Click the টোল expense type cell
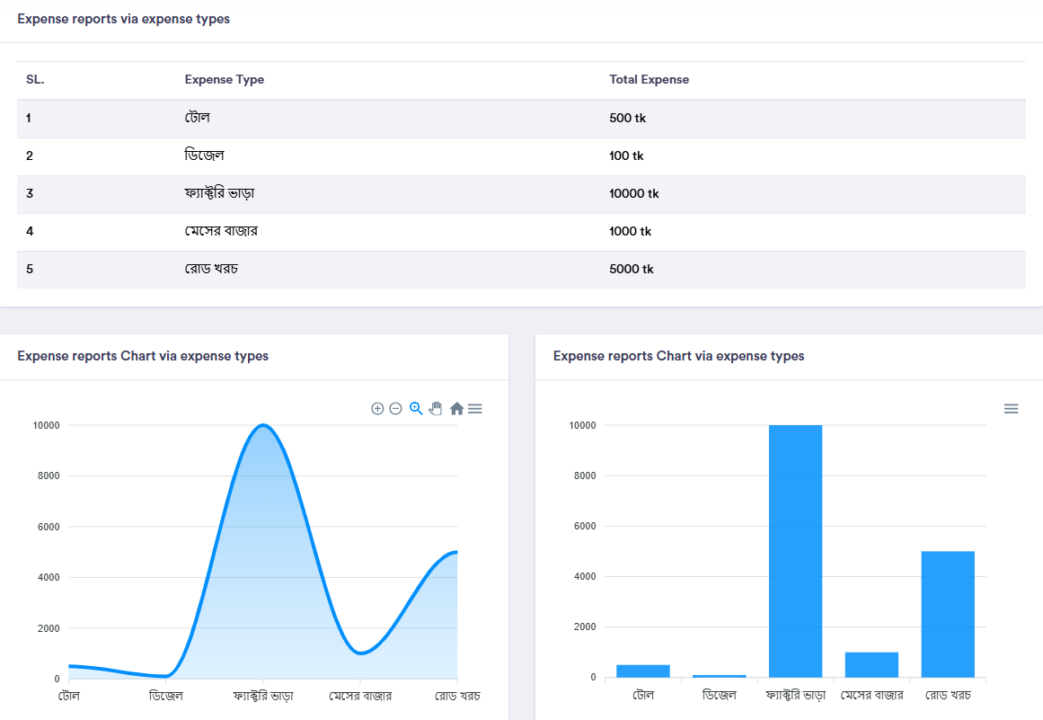Screen dimensions: 1043x720 tap(198, 118)
